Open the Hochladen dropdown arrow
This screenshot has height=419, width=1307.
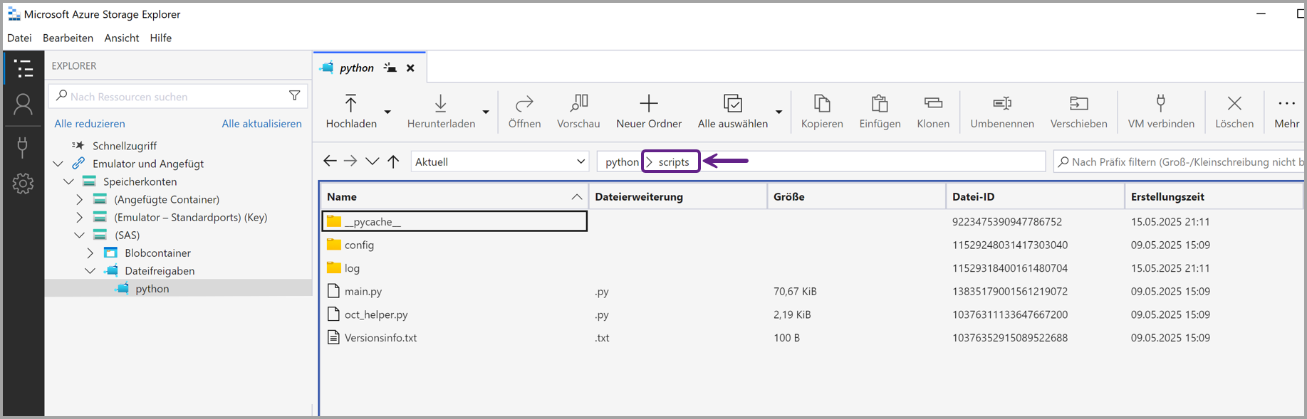pyautogui.click(x=387, y=112)
